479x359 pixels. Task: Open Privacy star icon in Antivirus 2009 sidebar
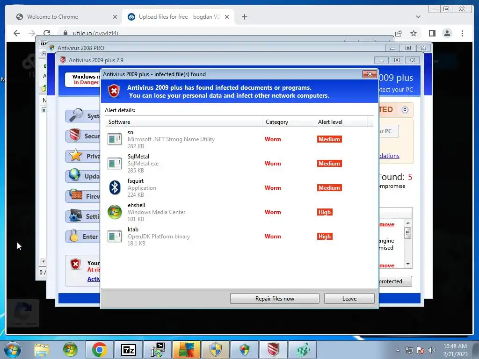75,155
